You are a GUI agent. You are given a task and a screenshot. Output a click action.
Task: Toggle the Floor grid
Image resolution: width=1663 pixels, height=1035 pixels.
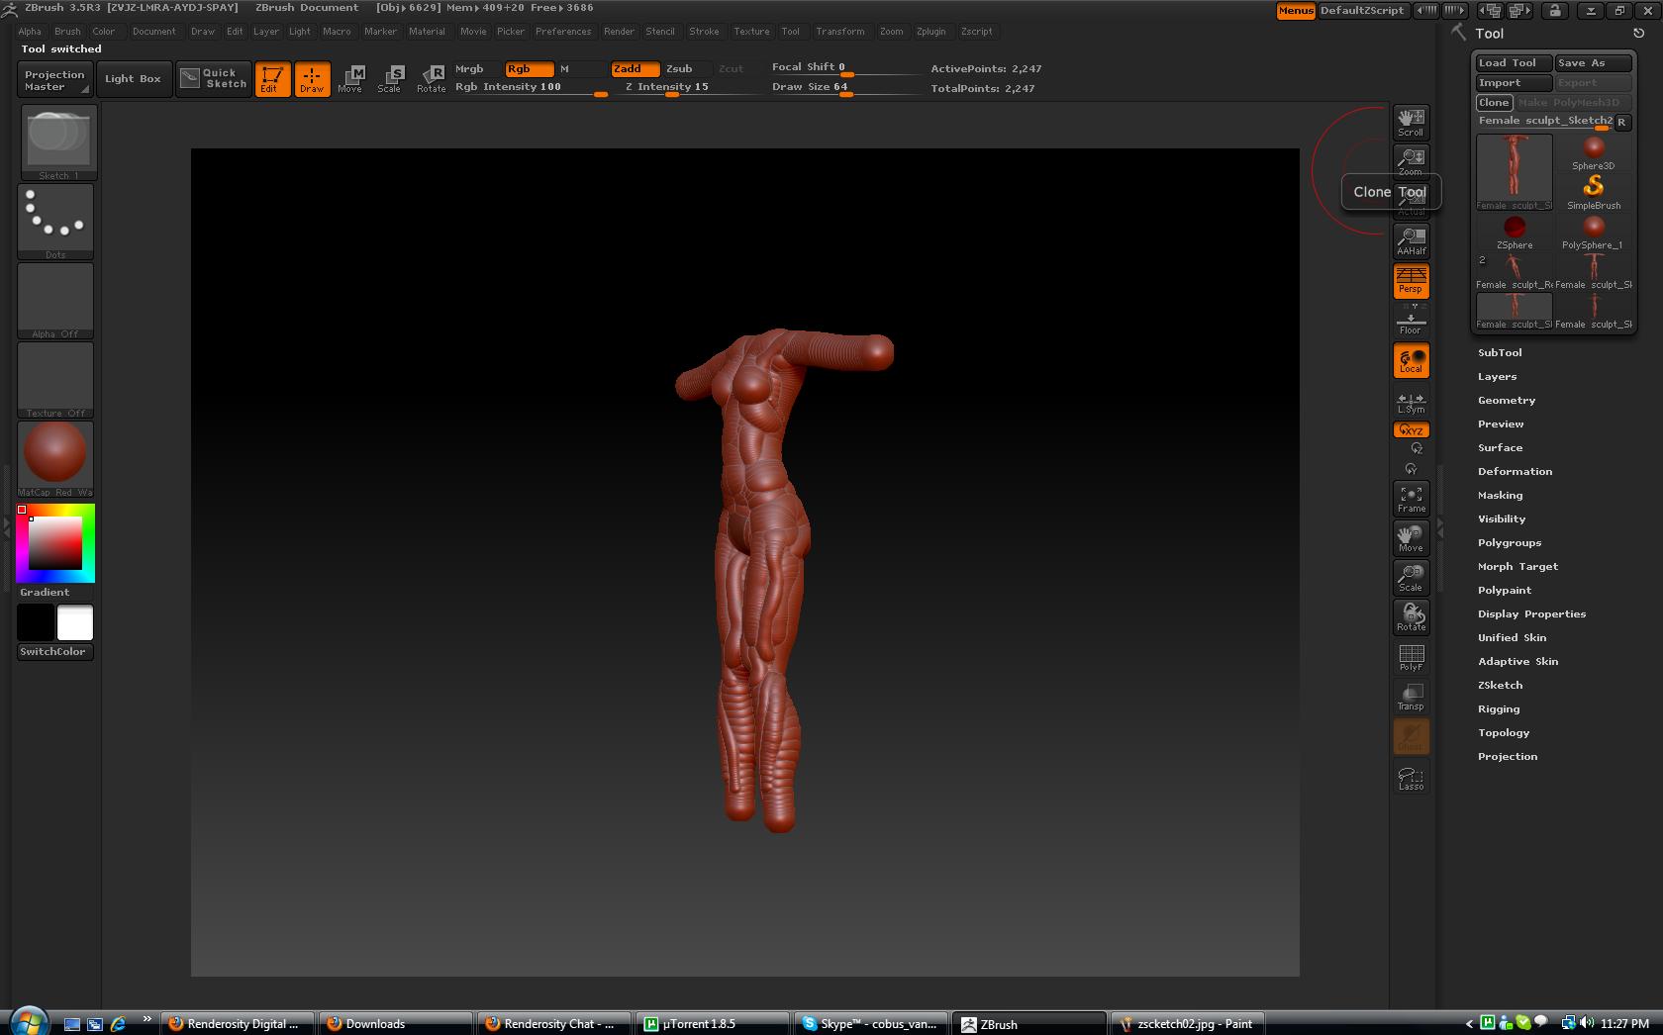coord(1411,321)
